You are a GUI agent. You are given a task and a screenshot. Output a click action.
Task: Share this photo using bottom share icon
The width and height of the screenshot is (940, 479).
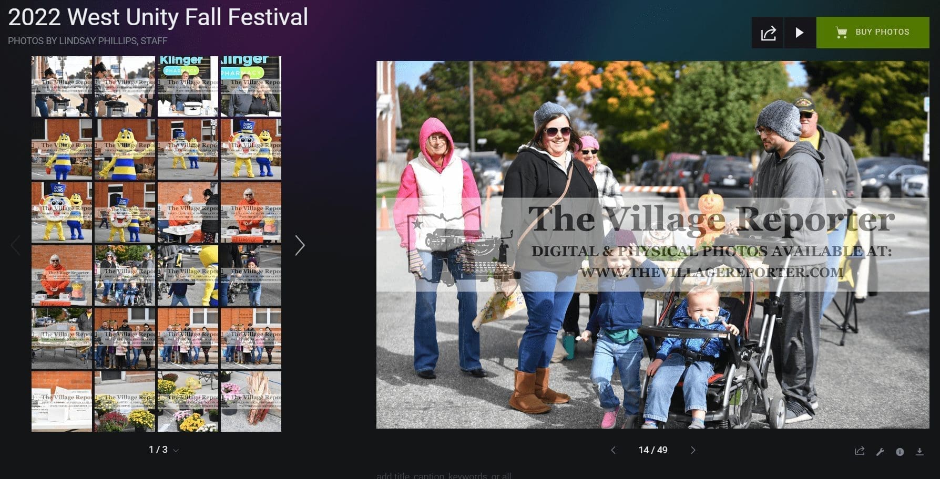[860, 451]
